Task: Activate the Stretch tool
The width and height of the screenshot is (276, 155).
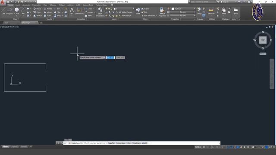Action: pos(38,15)
